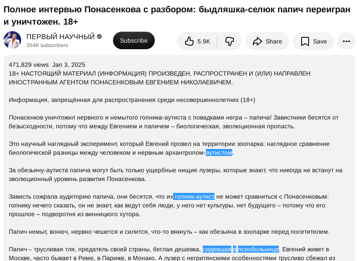Open the ПЕРВЫЙ НАУЧНЫЙ channel name link

point(60,36)
